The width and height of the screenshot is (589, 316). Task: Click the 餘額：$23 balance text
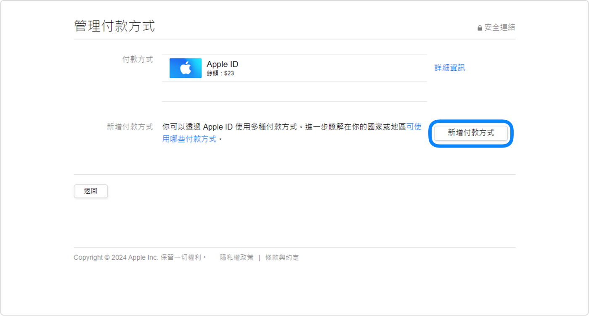220,73
